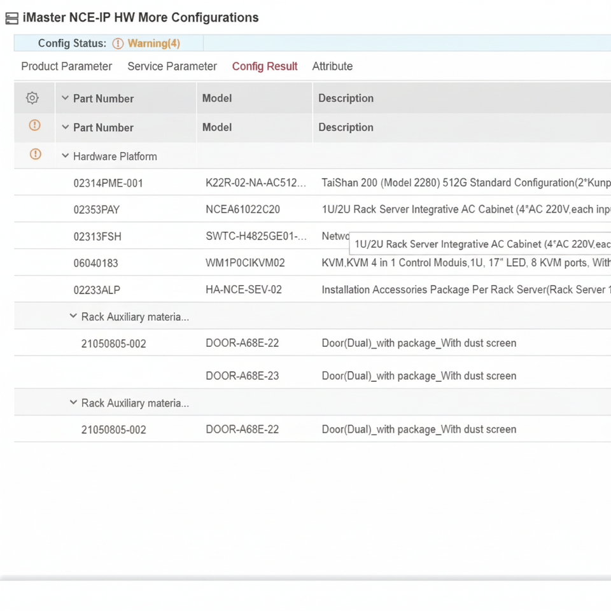Click the Warning(4) status link
The width and height of the screenshot is (611, 611).
[153, 43]
